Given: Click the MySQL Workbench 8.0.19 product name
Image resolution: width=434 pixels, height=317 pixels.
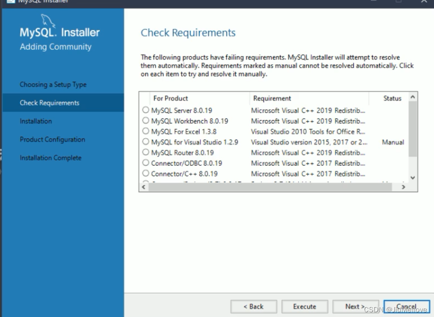Looking at the screenshot, I should [190, 121].
